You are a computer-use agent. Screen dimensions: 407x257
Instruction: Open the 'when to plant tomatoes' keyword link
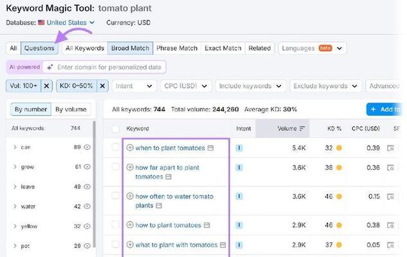click(x=170, y=148)
